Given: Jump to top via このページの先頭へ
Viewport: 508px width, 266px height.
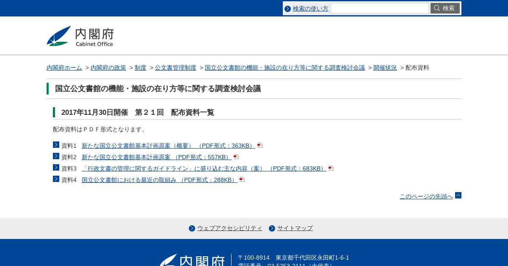Looking at the screenshot, I should click(x=426, y=196).
